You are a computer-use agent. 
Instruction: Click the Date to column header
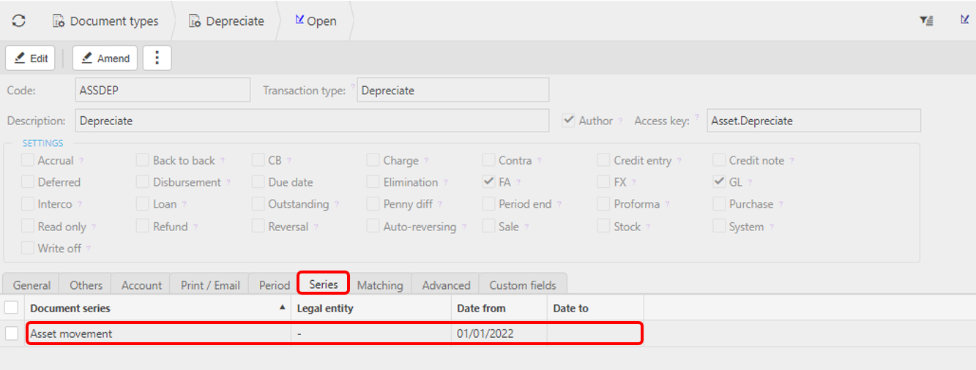coord(595,308)
